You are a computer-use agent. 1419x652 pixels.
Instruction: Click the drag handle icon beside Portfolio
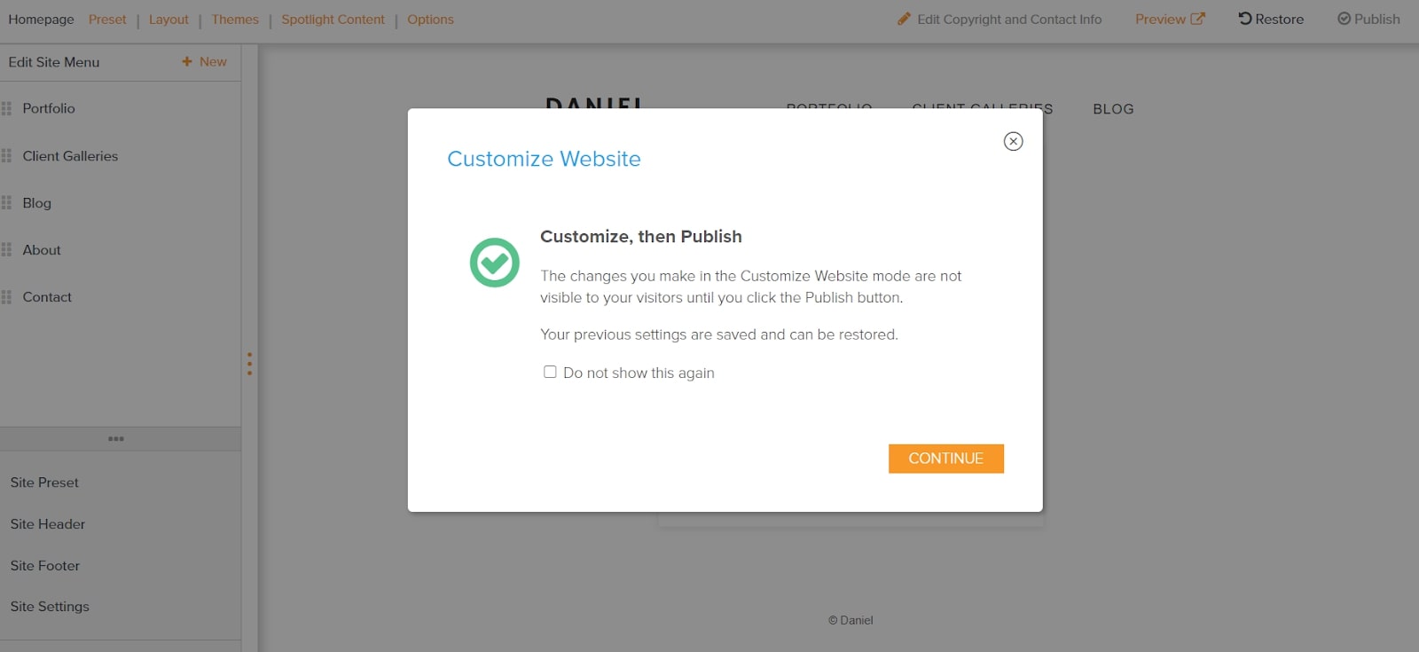click(6, 108)
